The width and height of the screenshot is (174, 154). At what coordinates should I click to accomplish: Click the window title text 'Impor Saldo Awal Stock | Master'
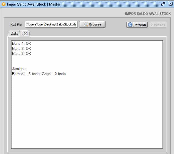point(34,4)
